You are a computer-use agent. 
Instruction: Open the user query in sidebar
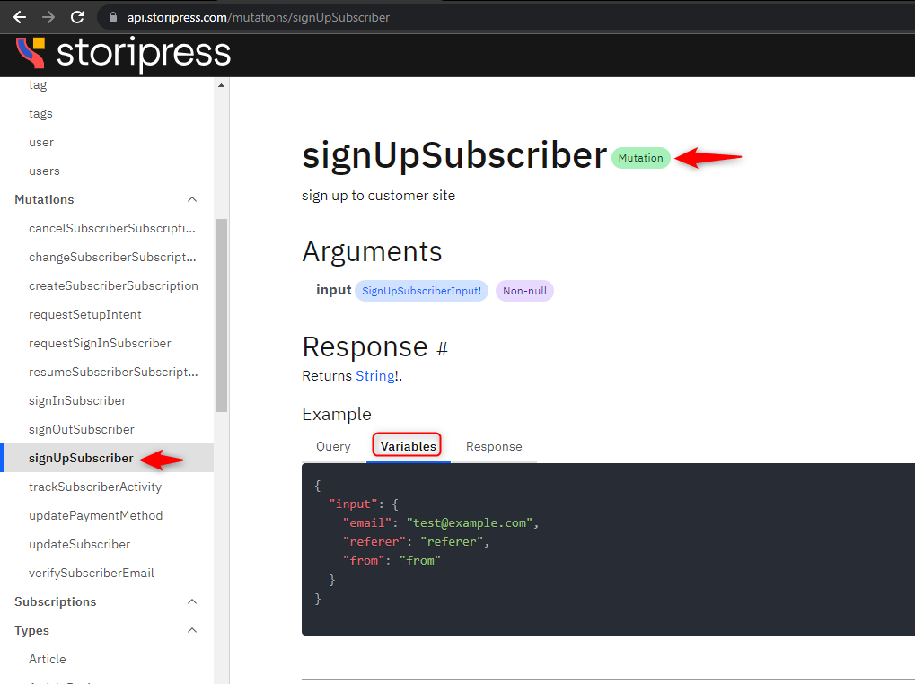40,143
